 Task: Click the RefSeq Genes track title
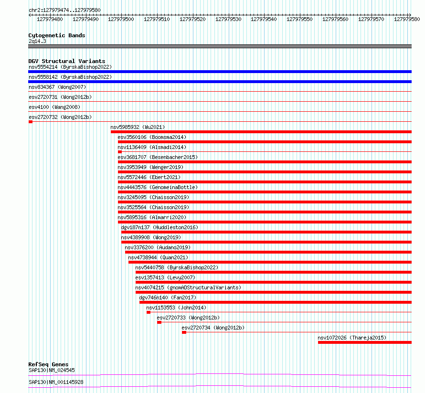(x=48, y=364)
